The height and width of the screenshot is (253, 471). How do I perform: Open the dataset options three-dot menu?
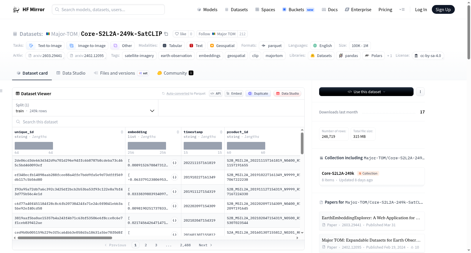[x=420, y=92]
